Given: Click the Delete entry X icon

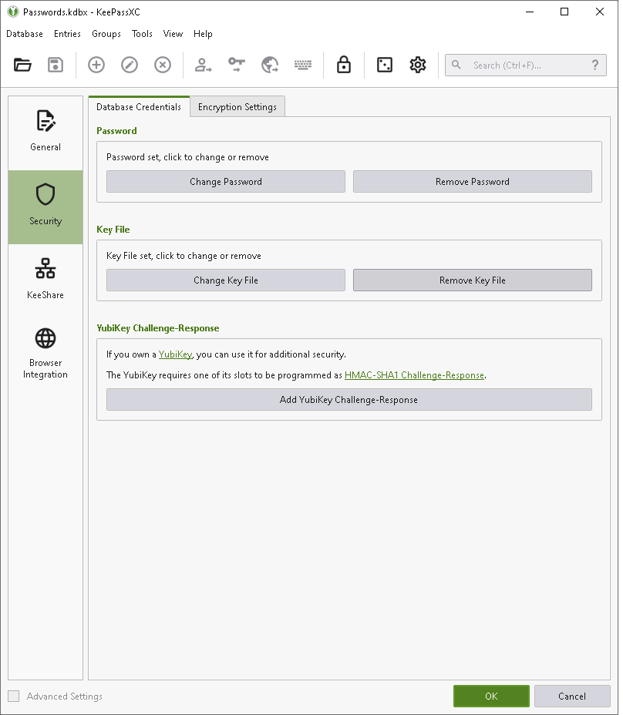Looking at the screenshot, I should 163,65.
